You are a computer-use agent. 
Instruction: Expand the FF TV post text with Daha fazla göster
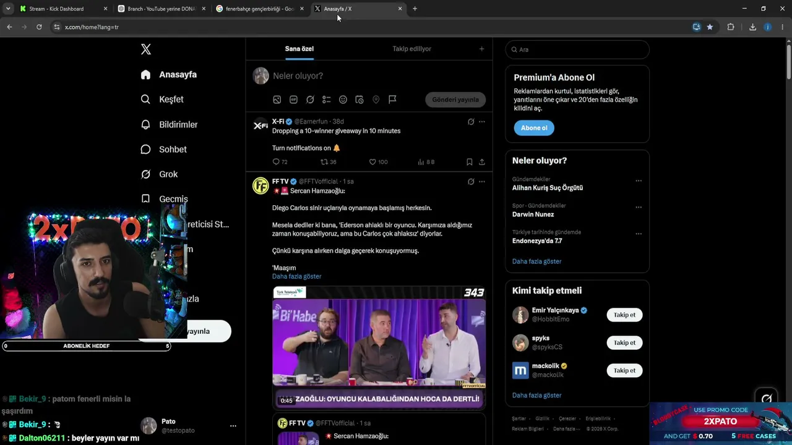[296, 276]
